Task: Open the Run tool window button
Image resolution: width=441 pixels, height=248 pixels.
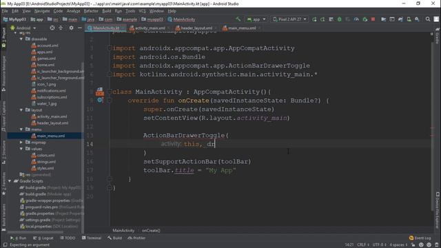Action: pos(19,238)
